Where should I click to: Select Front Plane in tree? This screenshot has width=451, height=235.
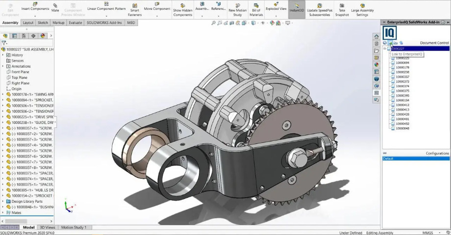click(x=20, y=72)
